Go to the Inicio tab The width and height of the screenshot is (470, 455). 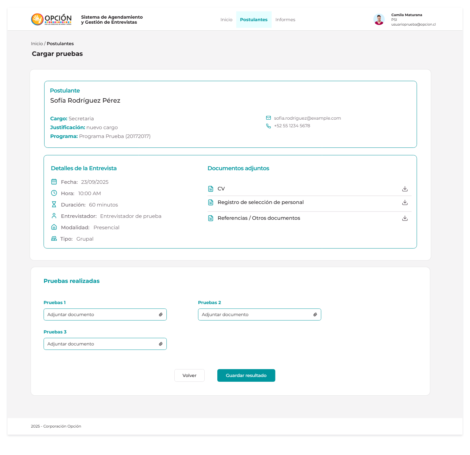click(x=226, y=20)
